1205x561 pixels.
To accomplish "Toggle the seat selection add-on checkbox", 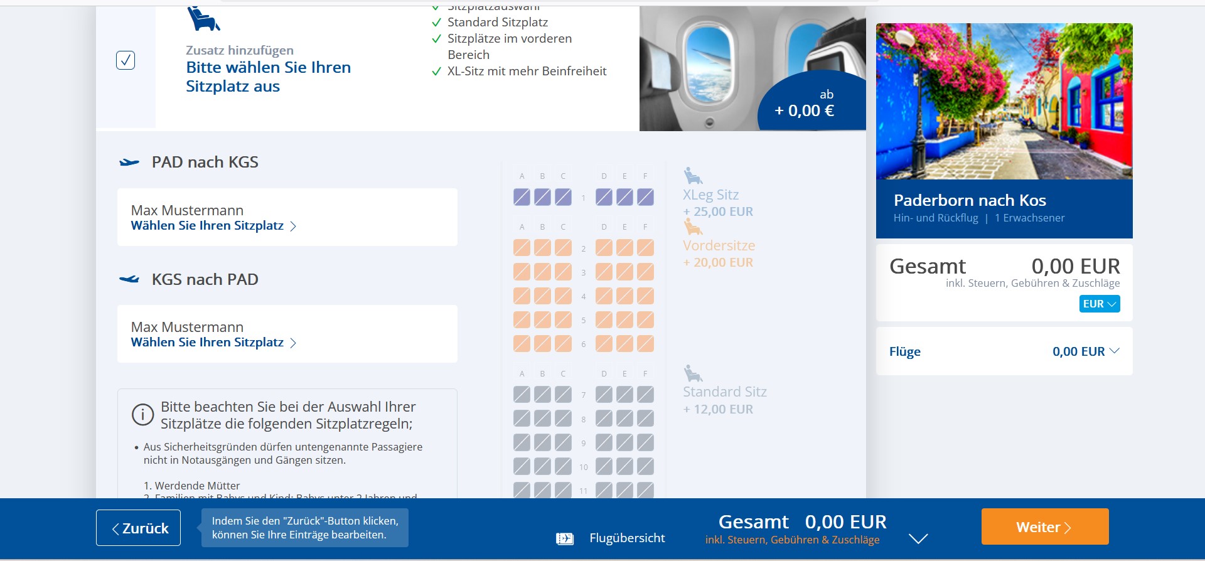I will [126, 60].
